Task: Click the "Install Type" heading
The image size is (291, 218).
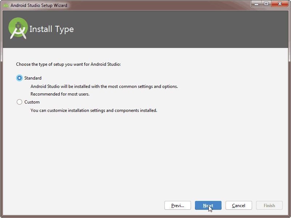Action: point(52,29)
